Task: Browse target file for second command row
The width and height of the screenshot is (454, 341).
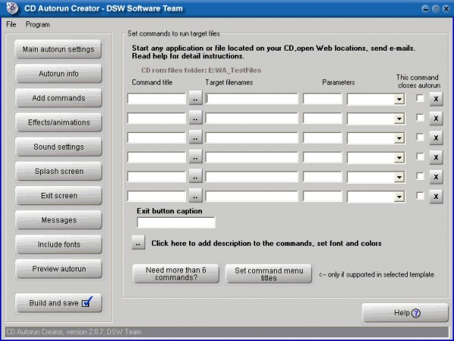Action: 195,118
